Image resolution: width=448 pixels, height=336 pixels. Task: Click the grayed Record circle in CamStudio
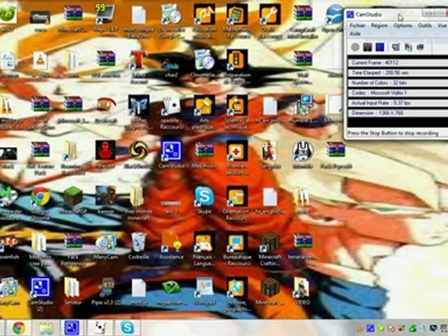(x=355, y=47)
